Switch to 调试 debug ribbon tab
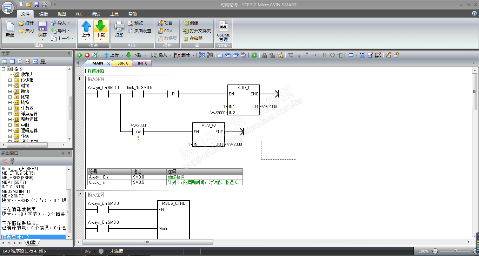Viewport: 479px width, 256px height. tap(96, 14)
